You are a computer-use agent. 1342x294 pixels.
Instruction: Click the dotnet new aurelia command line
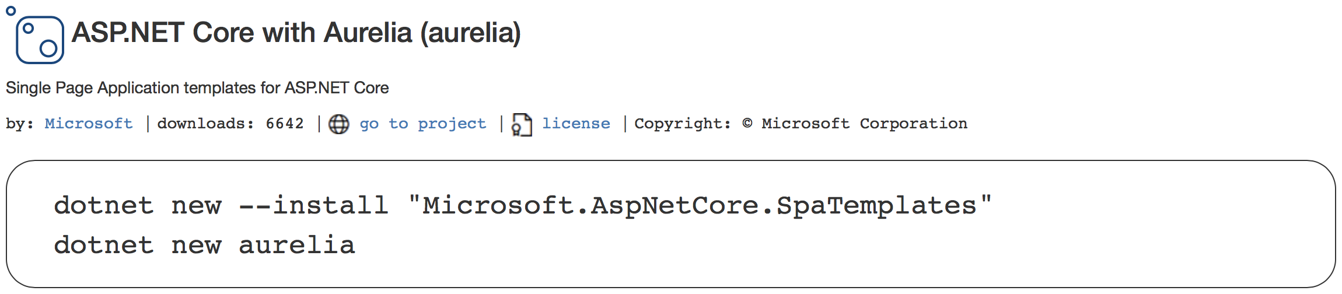point(204,245)
